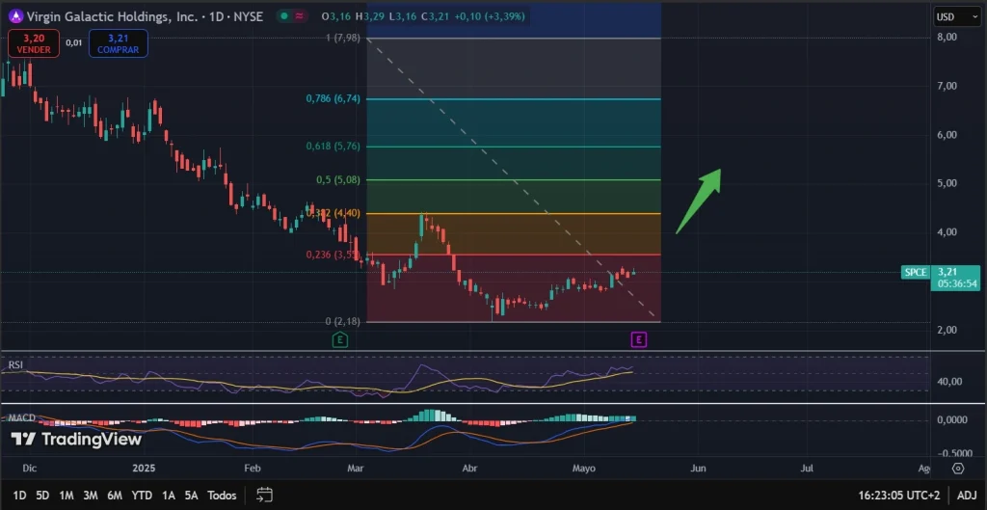Select the 1A time range
987x510 pixels.
pyautogui.click(x=168, y=496)
